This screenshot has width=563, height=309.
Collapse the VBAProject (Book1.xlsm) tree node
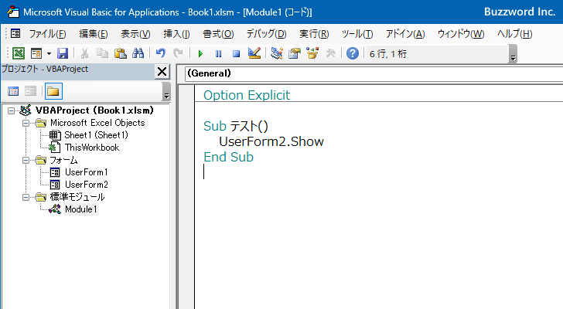pyautogui.click(x=11, y=110)
